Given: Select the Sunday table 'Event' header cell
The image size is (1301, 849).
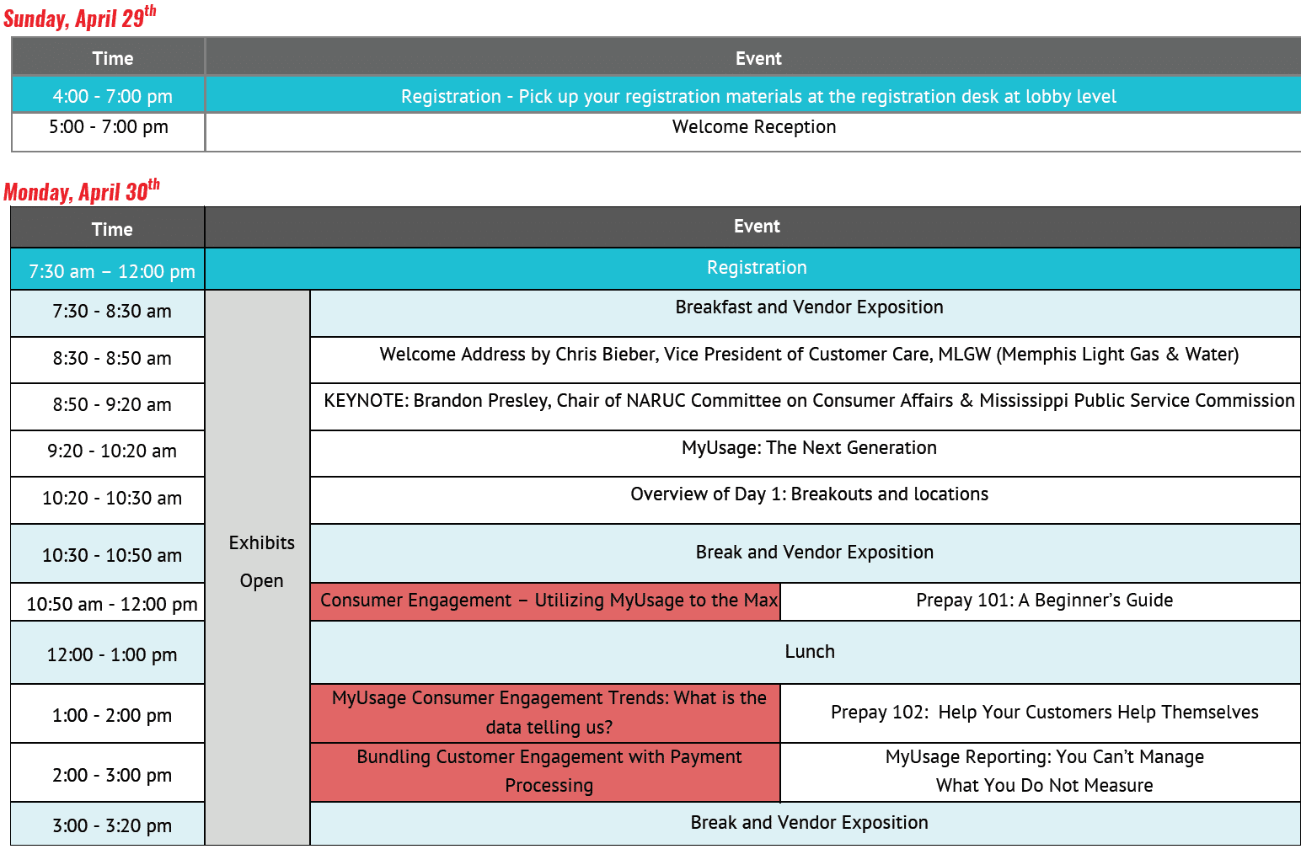Looking at the screenshot, I should coord(754,57).
